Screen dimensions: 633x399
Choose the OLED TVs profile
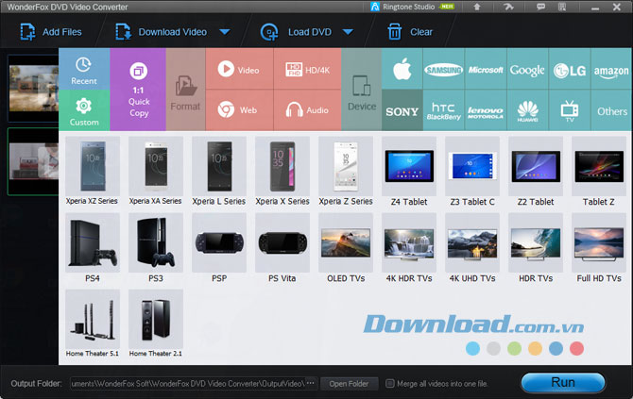[x=346, y=248]
